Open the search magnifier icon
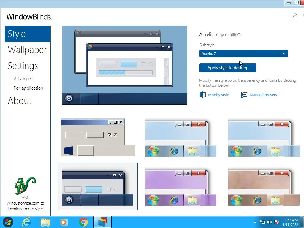This screenshot has width=304, height=228. (294, 15)
